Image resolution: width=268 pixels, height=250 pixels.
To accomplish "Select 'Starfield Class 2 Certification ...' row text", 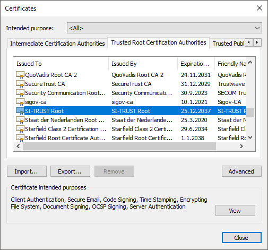I will [66, 129].
